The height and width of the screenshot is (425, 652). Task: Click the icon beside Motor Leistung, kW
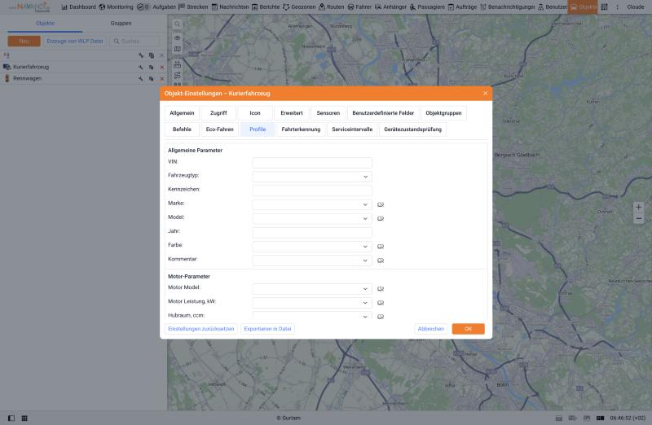(x=381, y=303)
